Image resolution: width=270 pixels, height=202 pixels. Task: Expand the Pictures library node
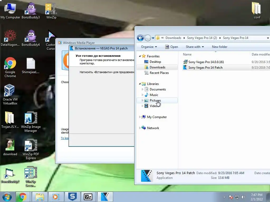pos(142,100)
